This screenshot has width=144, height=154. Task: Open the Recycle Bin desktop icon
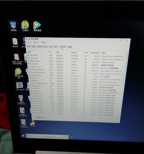(x=13, y=26)
